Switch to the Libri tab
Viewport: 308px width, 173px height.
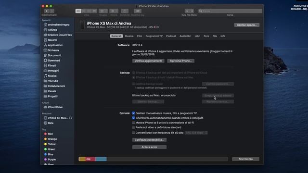click(197, 36)
